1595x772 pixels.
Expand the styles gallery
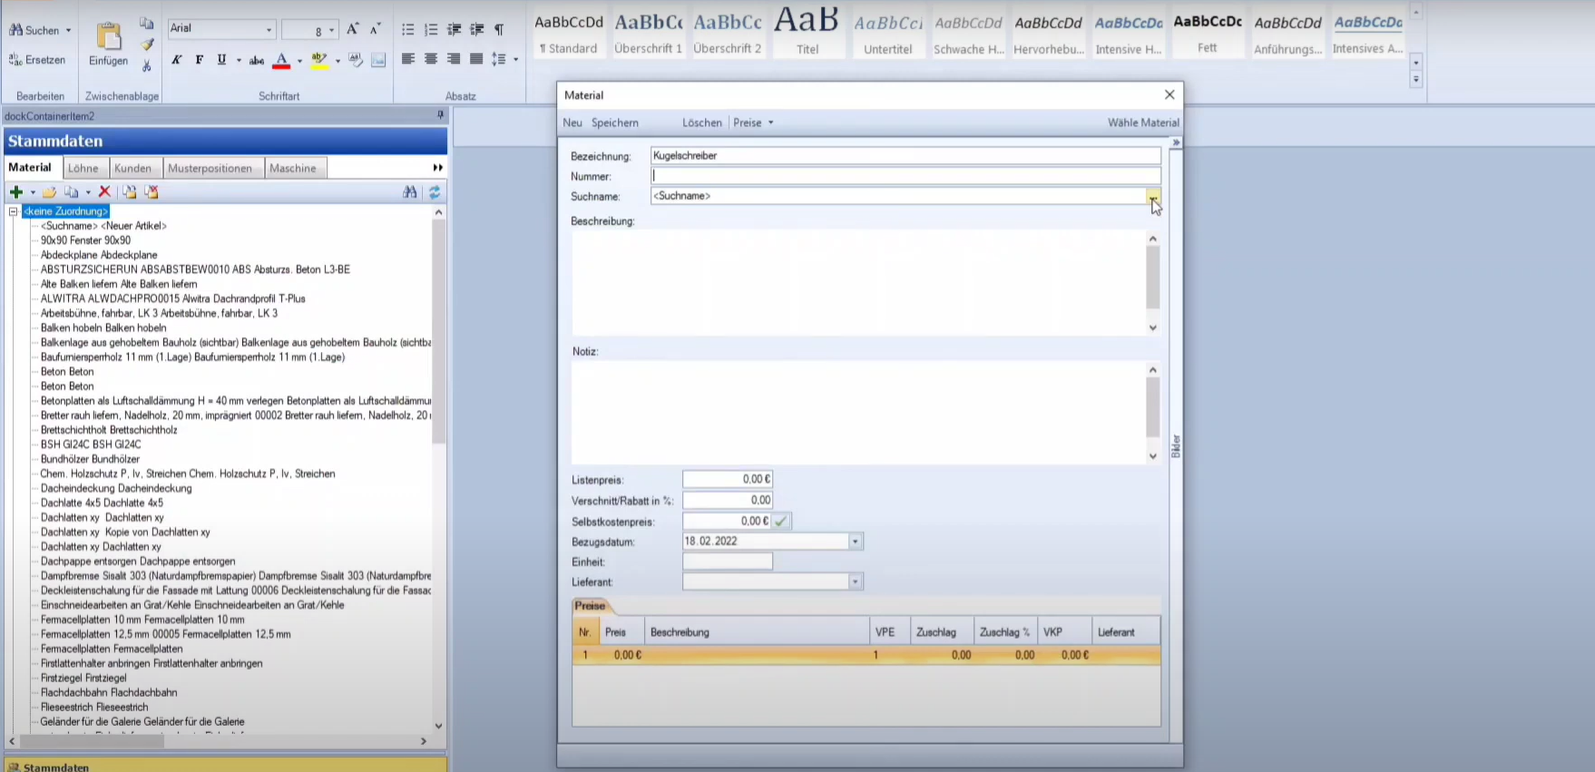[x=1416, y=80]
